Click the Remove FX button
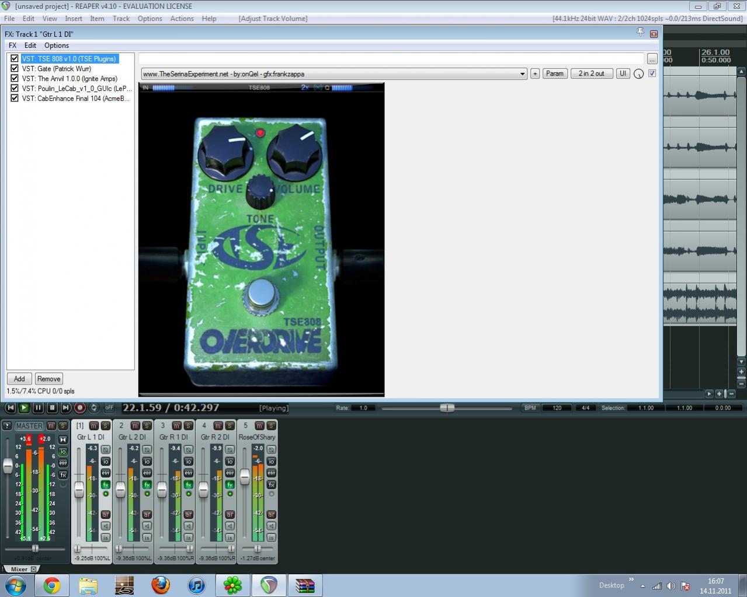Screen dimensions: 747x597 tap(49, 379)
